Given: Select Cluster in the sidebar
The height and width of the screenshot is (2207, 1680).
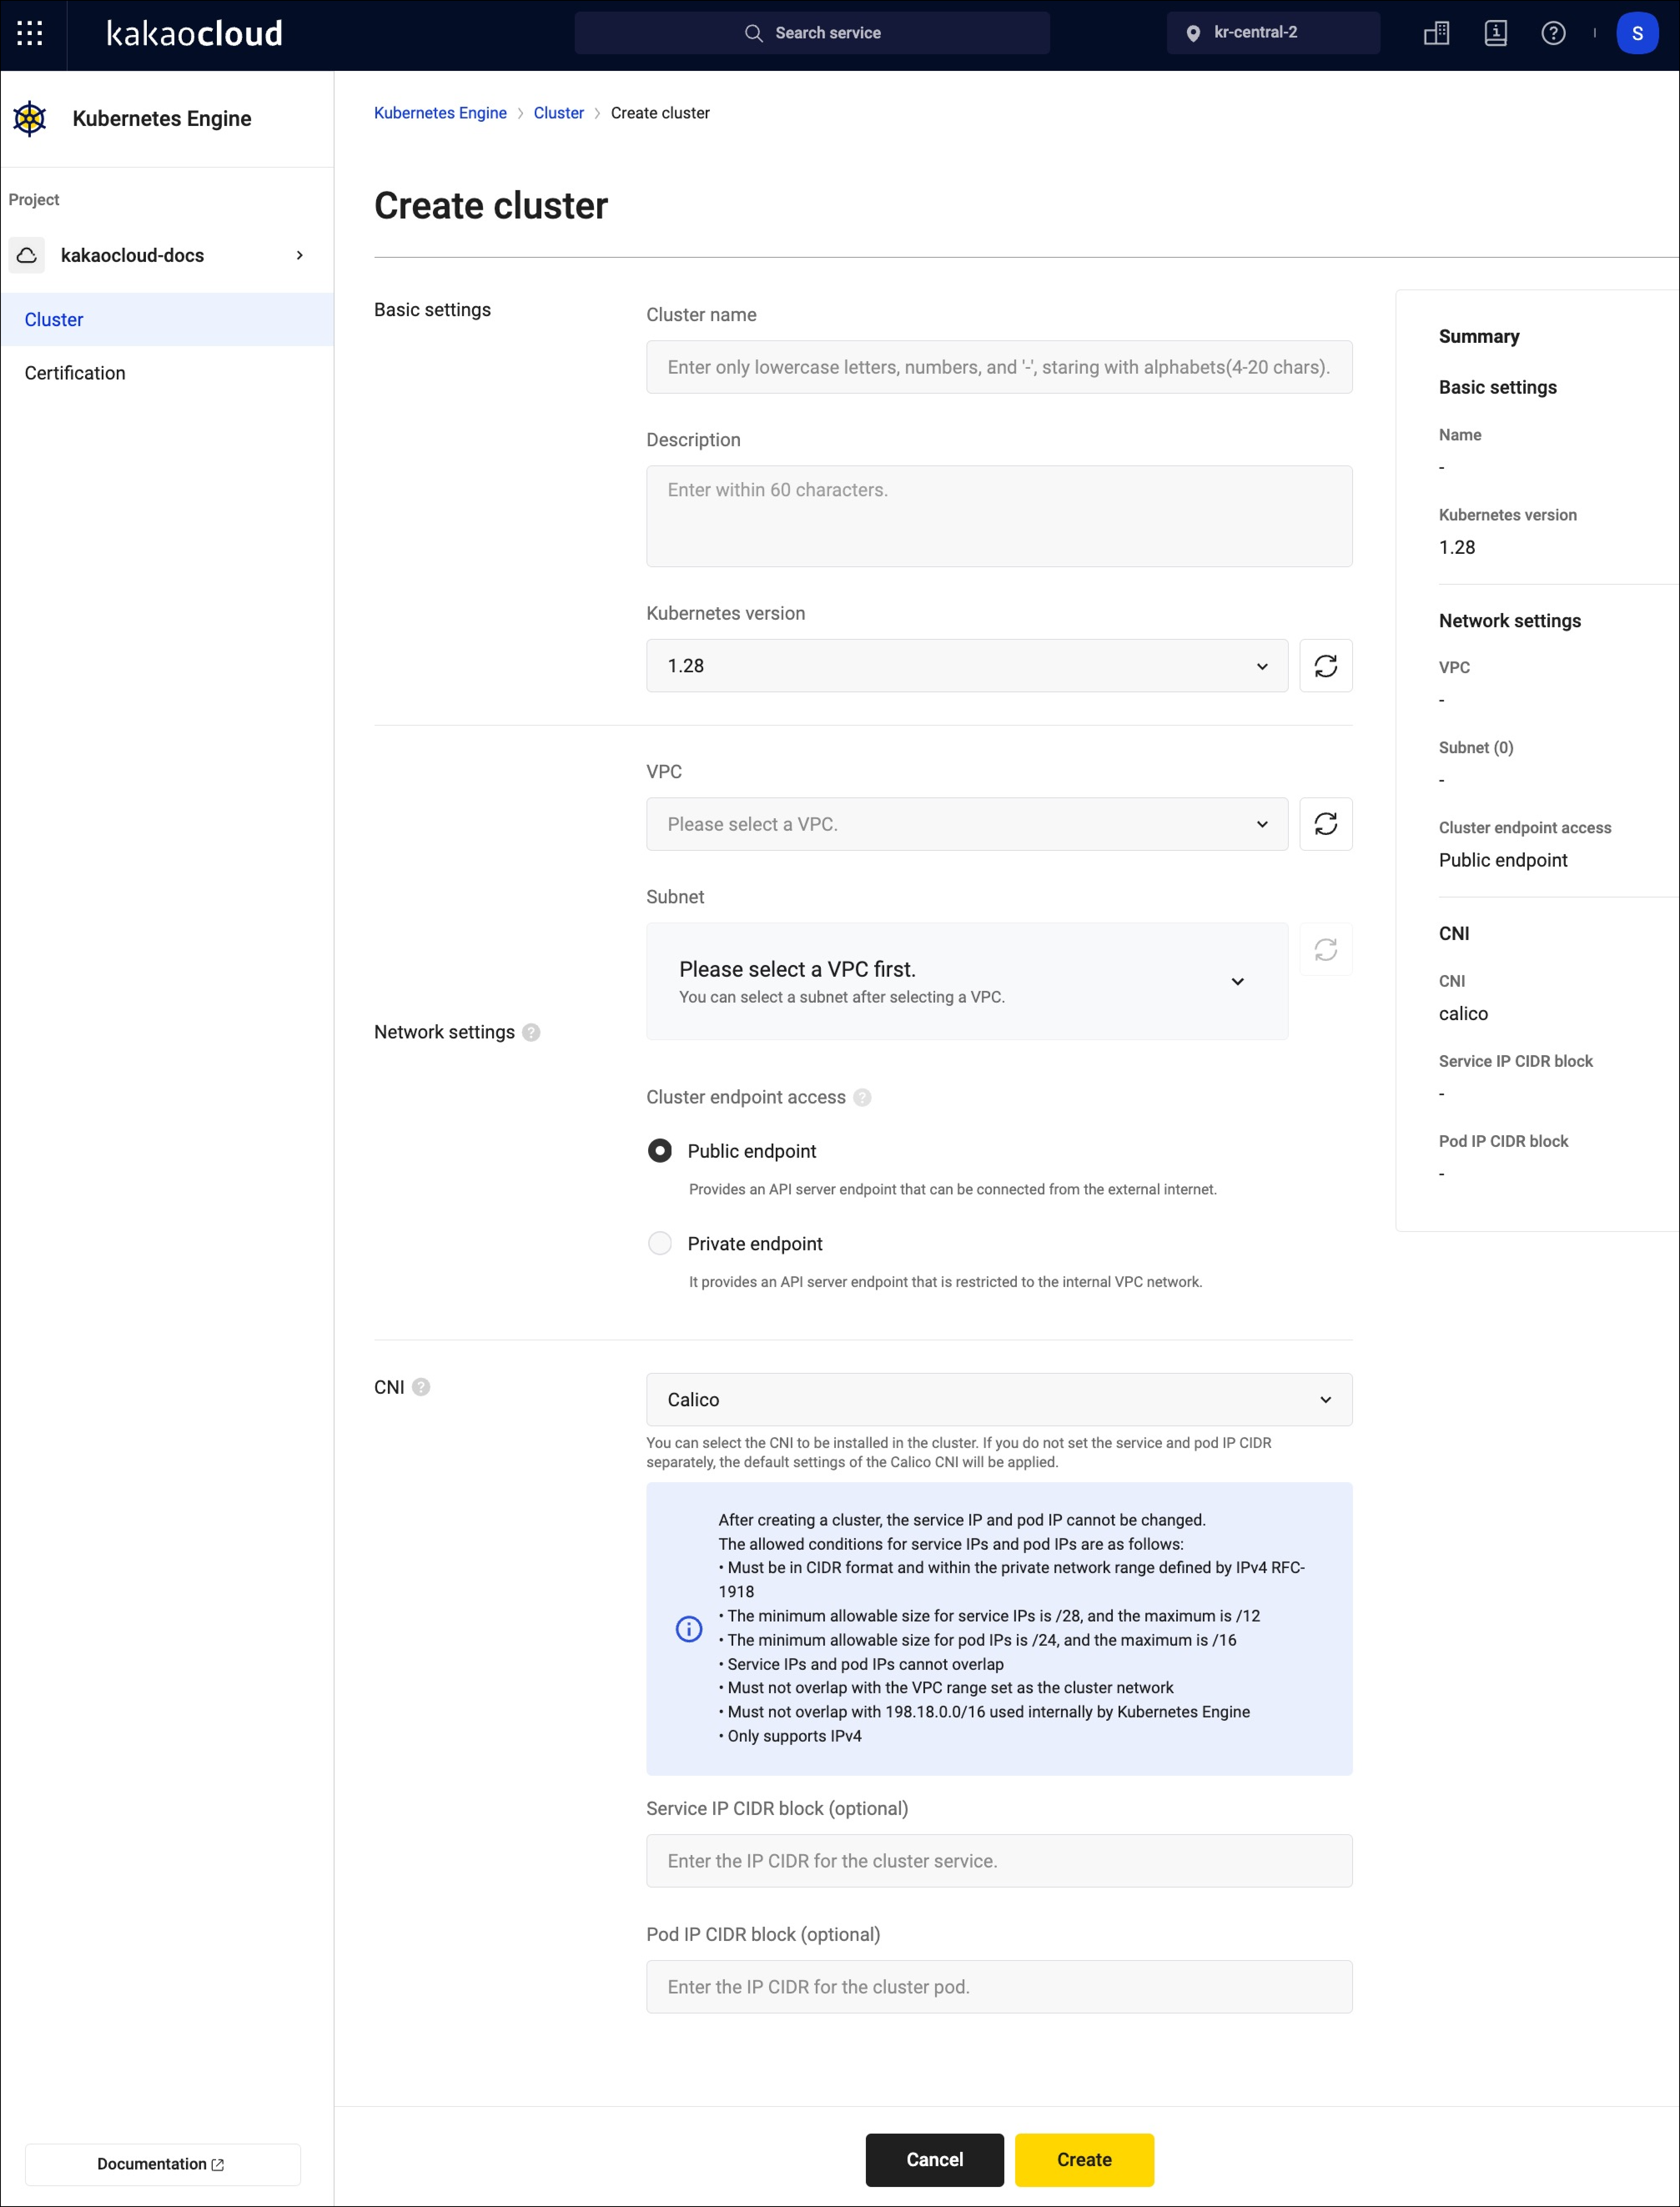Looking at the screenshot, I should (167, 320).
